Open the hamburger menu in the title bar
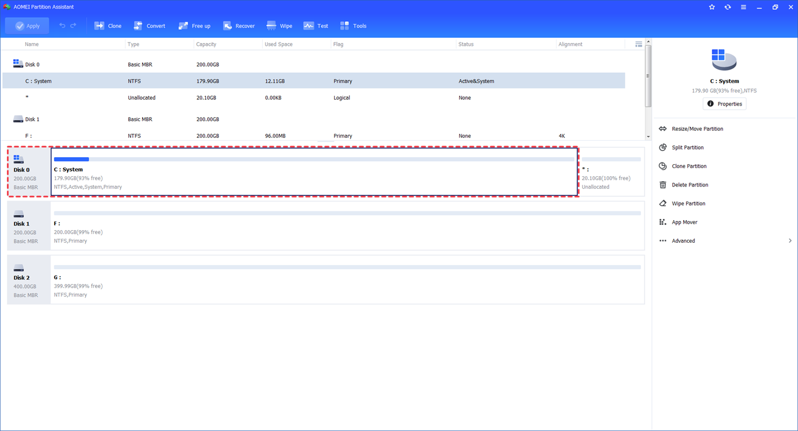Screen dimensions: 798x431 (x=743, y=7)
